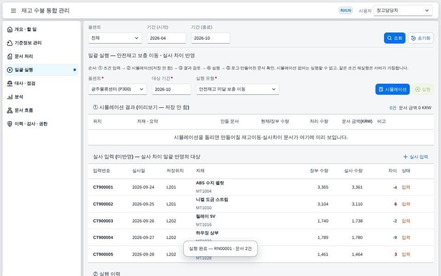Click material 릴레이 5V
Screen dimensions: 441x276
tap(205, 216)
